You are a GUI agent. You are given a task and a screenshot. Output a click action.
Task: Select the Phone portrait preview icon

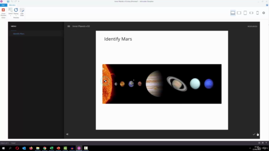click(258, 13)
